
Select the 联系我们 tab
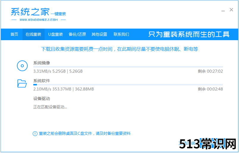pos(121,34)
